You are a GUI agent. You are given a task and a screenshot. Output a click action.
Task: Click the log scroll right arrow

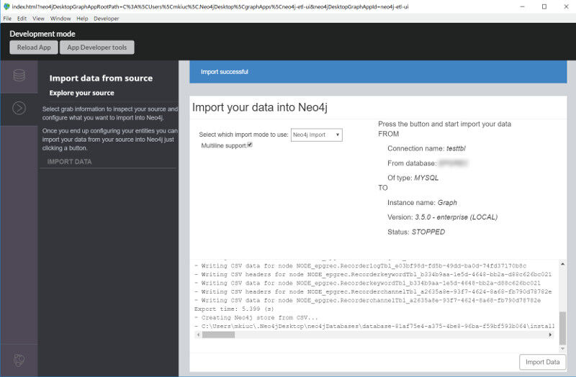point(550,335)
